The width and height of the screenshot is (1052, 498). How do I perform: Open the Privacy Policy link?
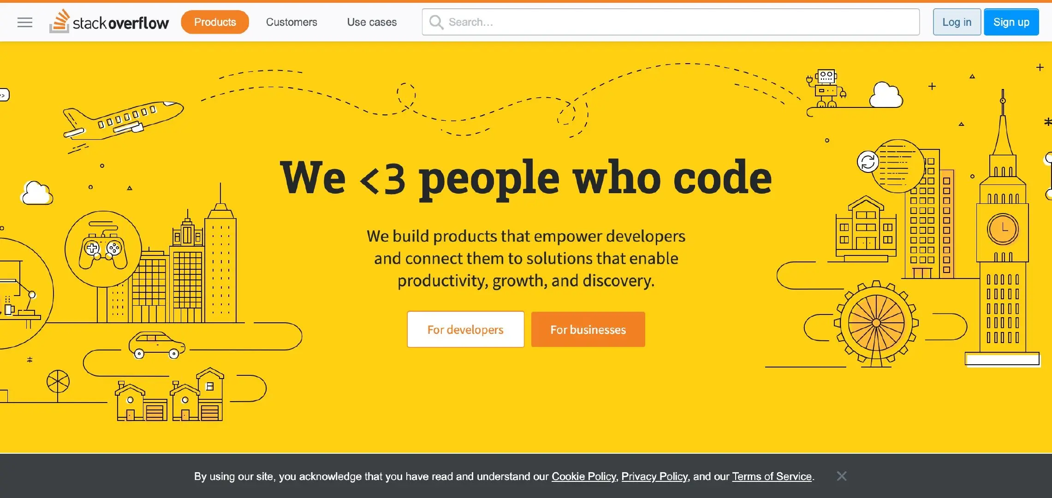point(654,476)
